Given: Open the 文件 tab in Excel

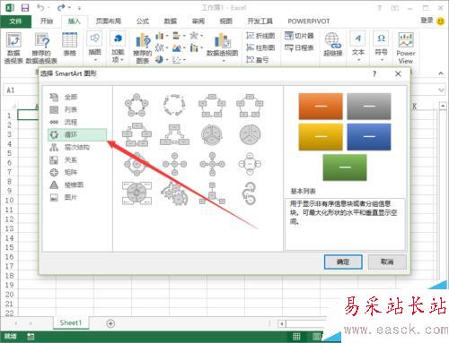Looking at the screenshot, I should 15,21.
